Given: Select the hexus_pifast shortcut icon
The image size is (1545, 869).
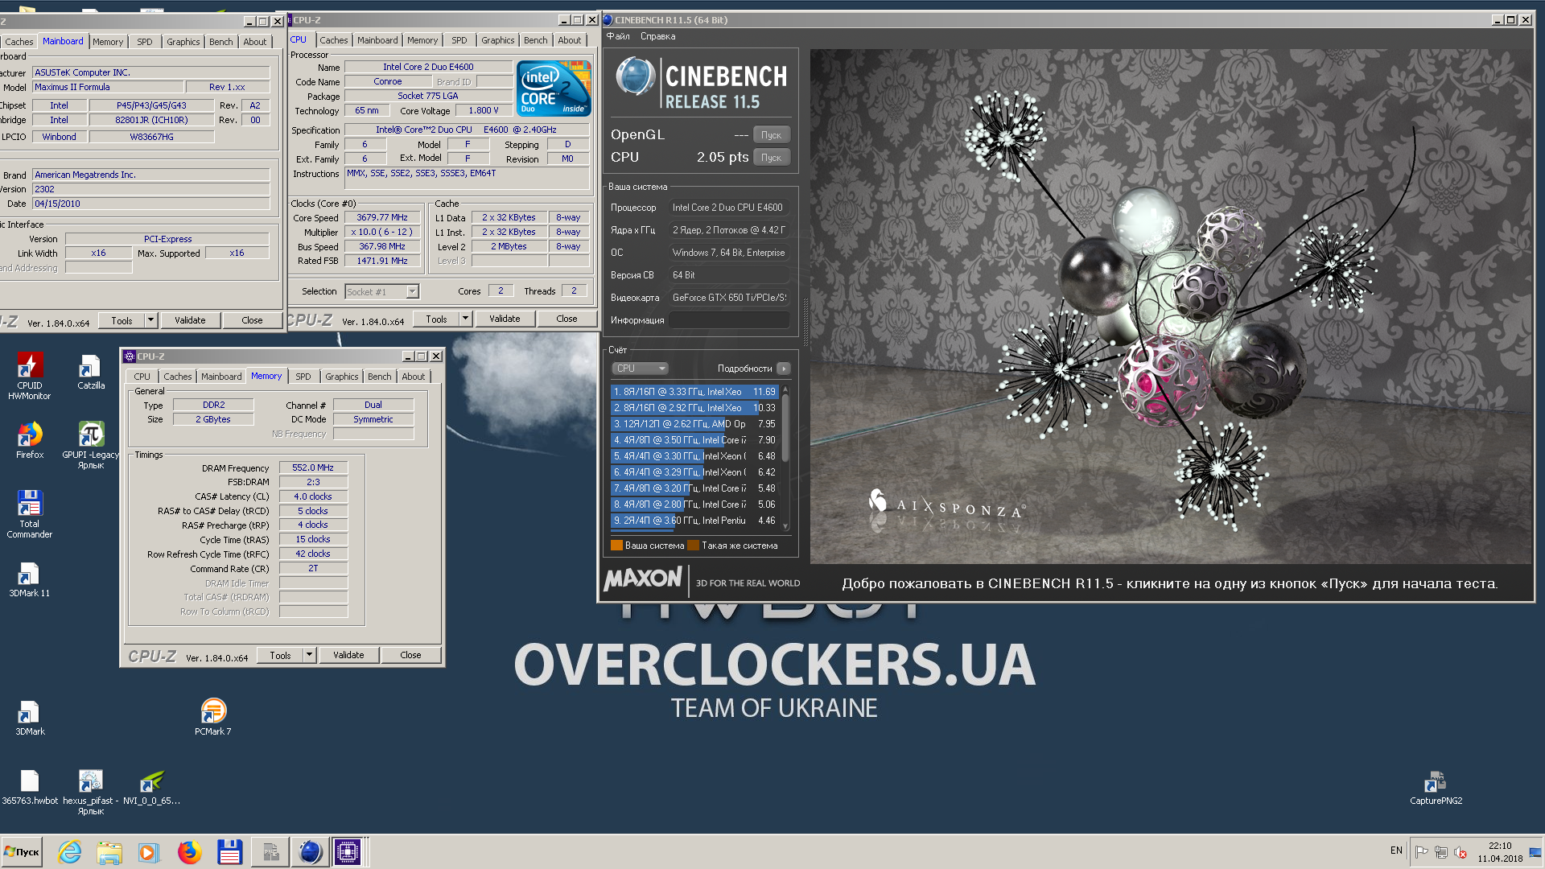Looking at the screenshot, I should pyautogui.click(x=90, y=792).
